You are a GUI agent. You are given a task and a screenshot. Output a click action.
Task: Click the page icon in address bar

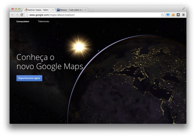click(x=27, y=15)
